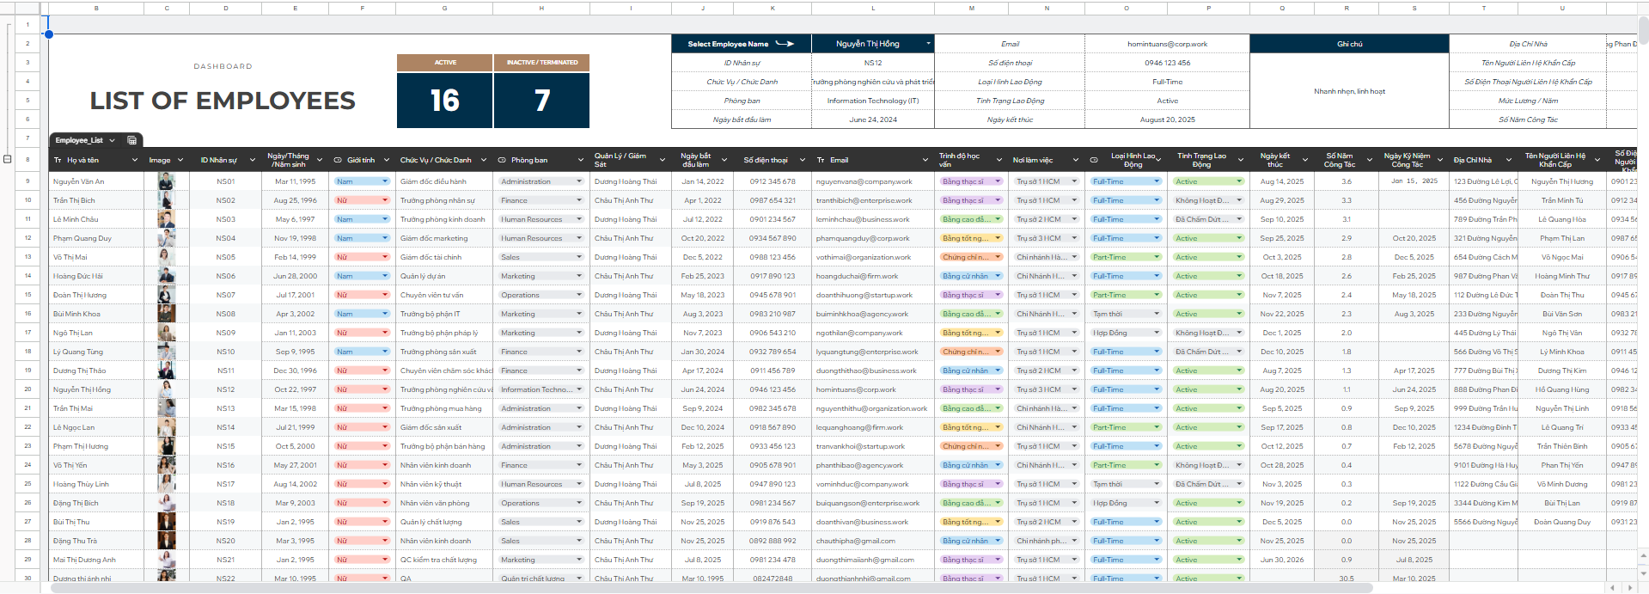
Task: Click the right scroll arrow at bottom right
Action: pos(1629,587)
